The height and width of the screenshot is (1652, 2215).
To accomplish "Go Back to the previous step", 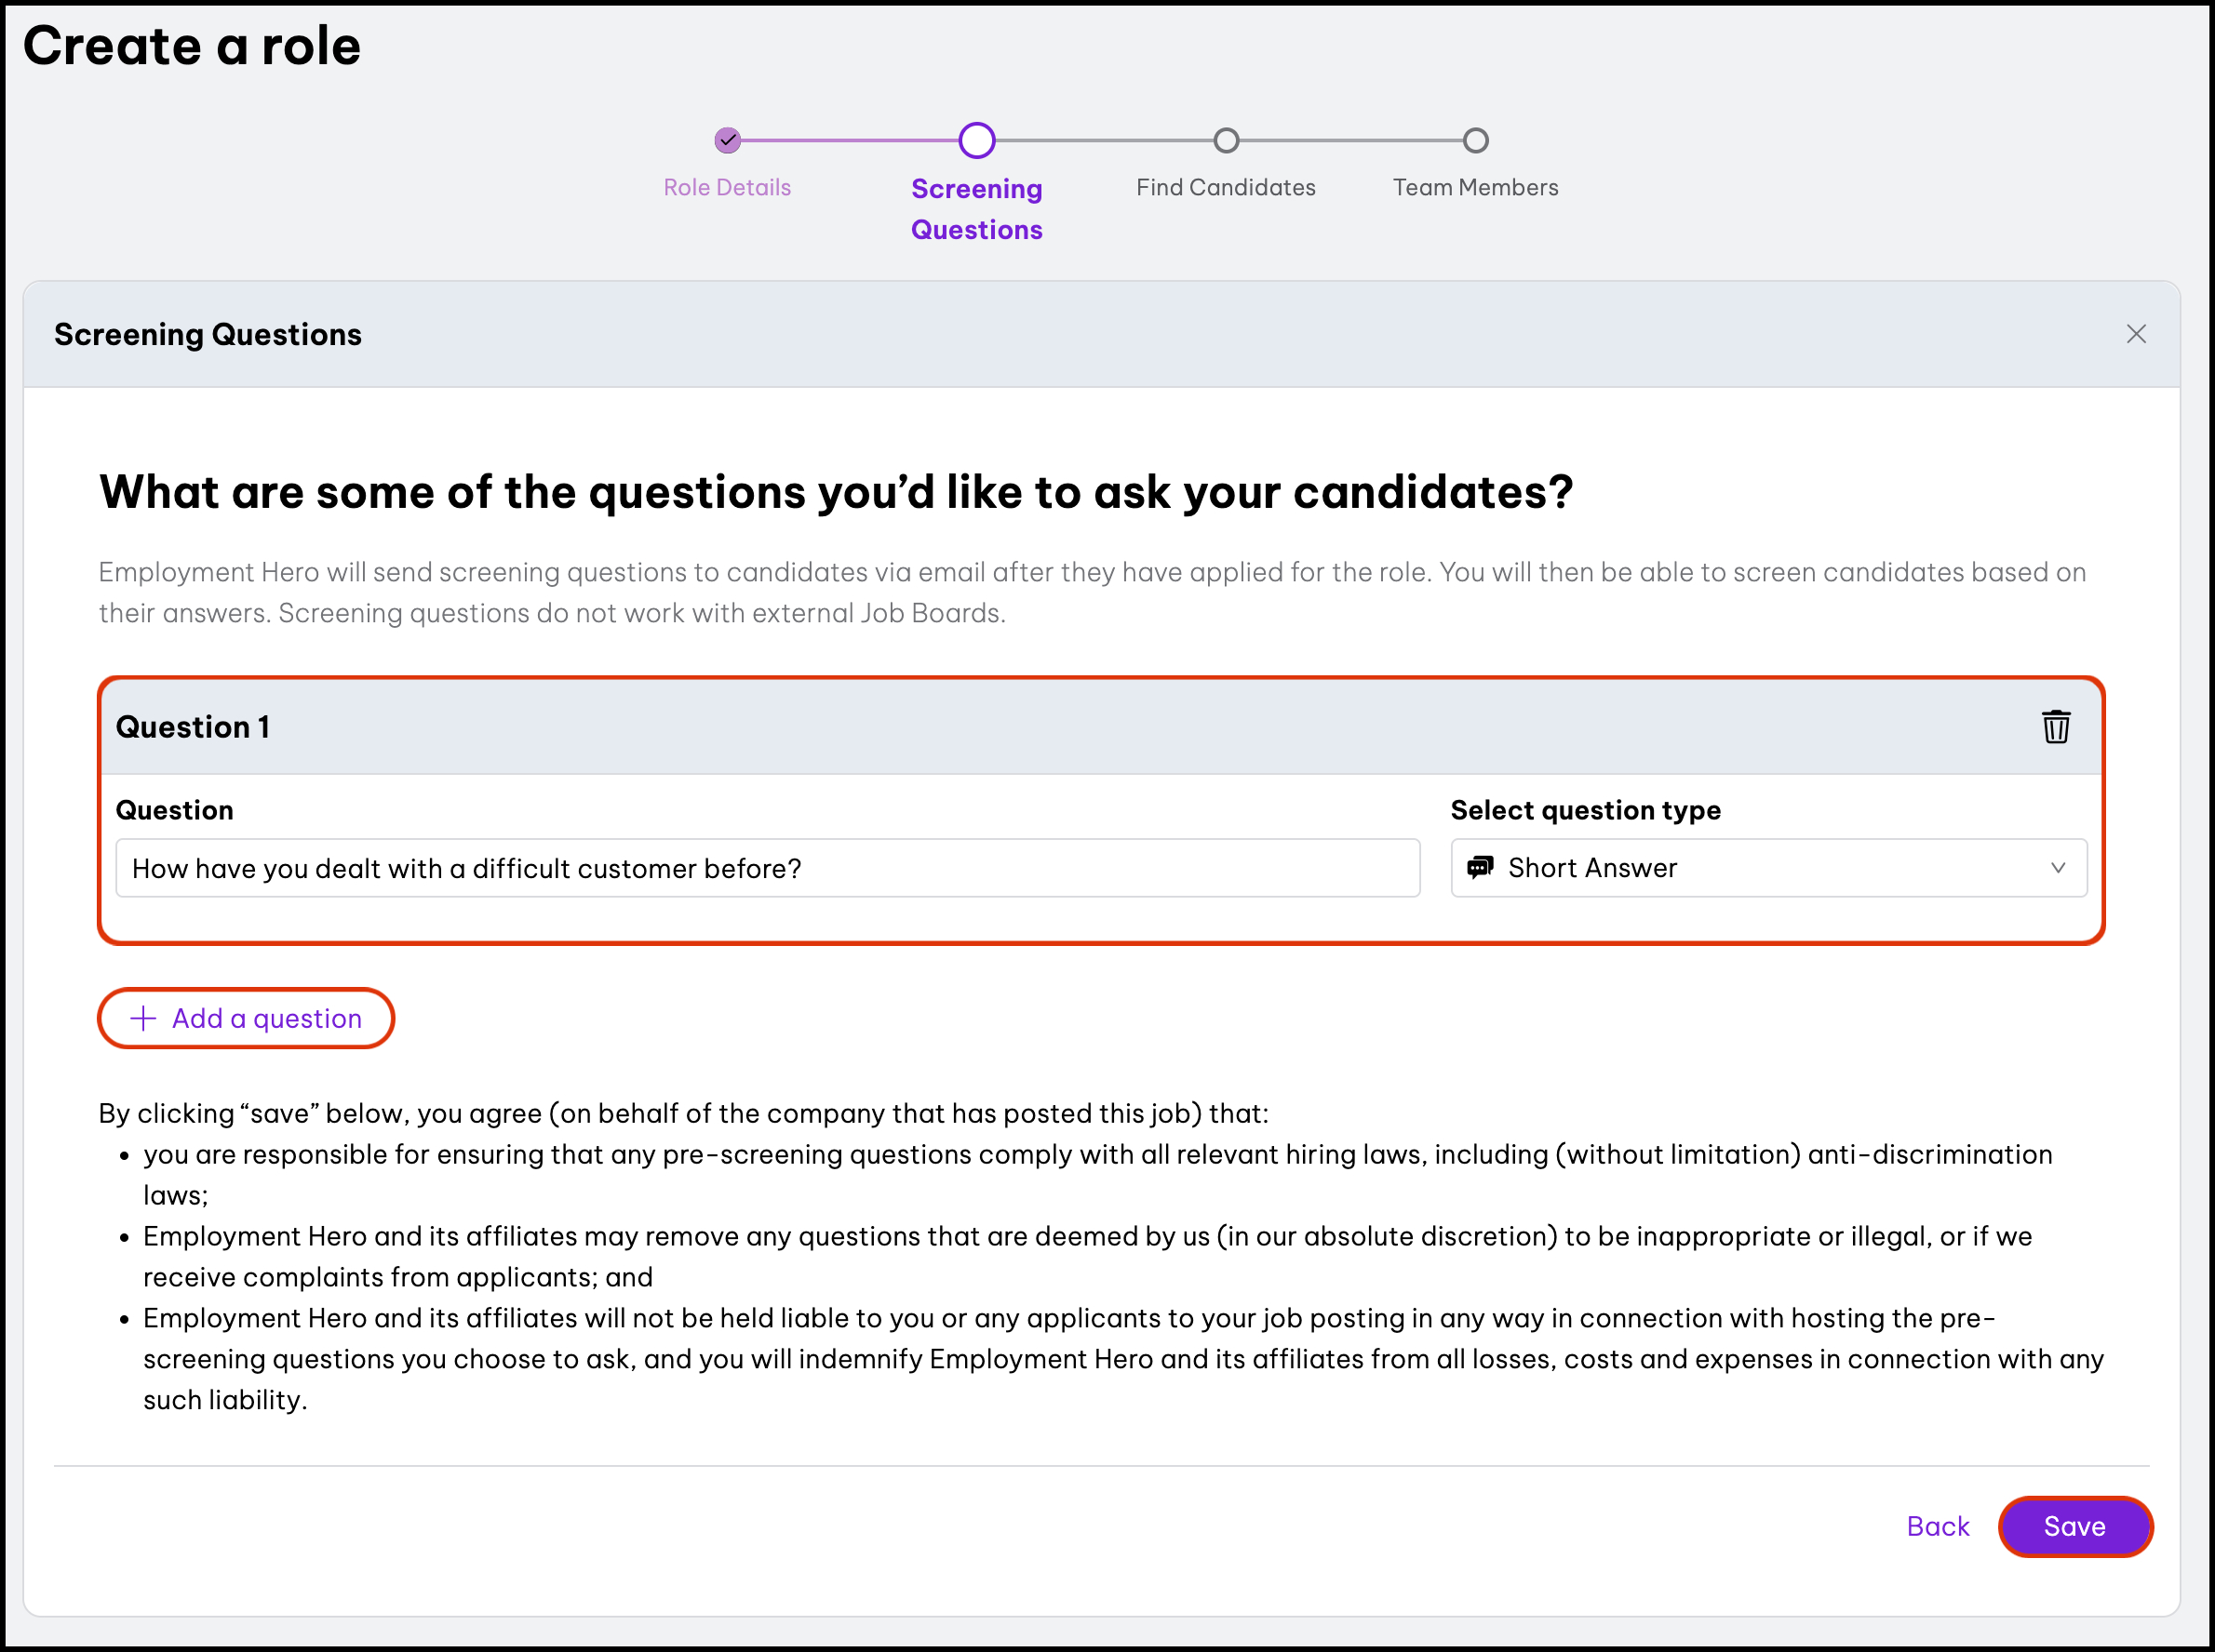I will click(1937, 1526).
